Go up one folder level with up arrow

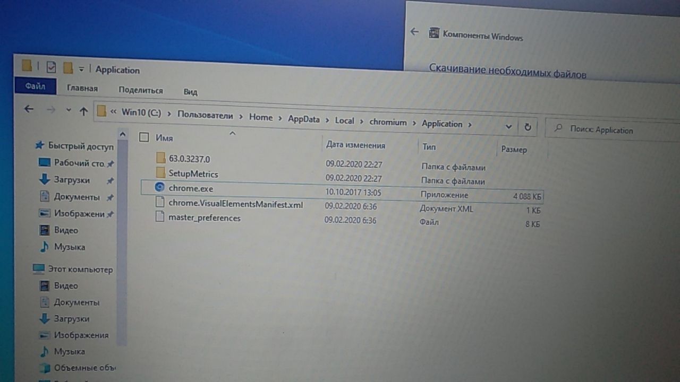pyautogui.click(x=83, y=111)
